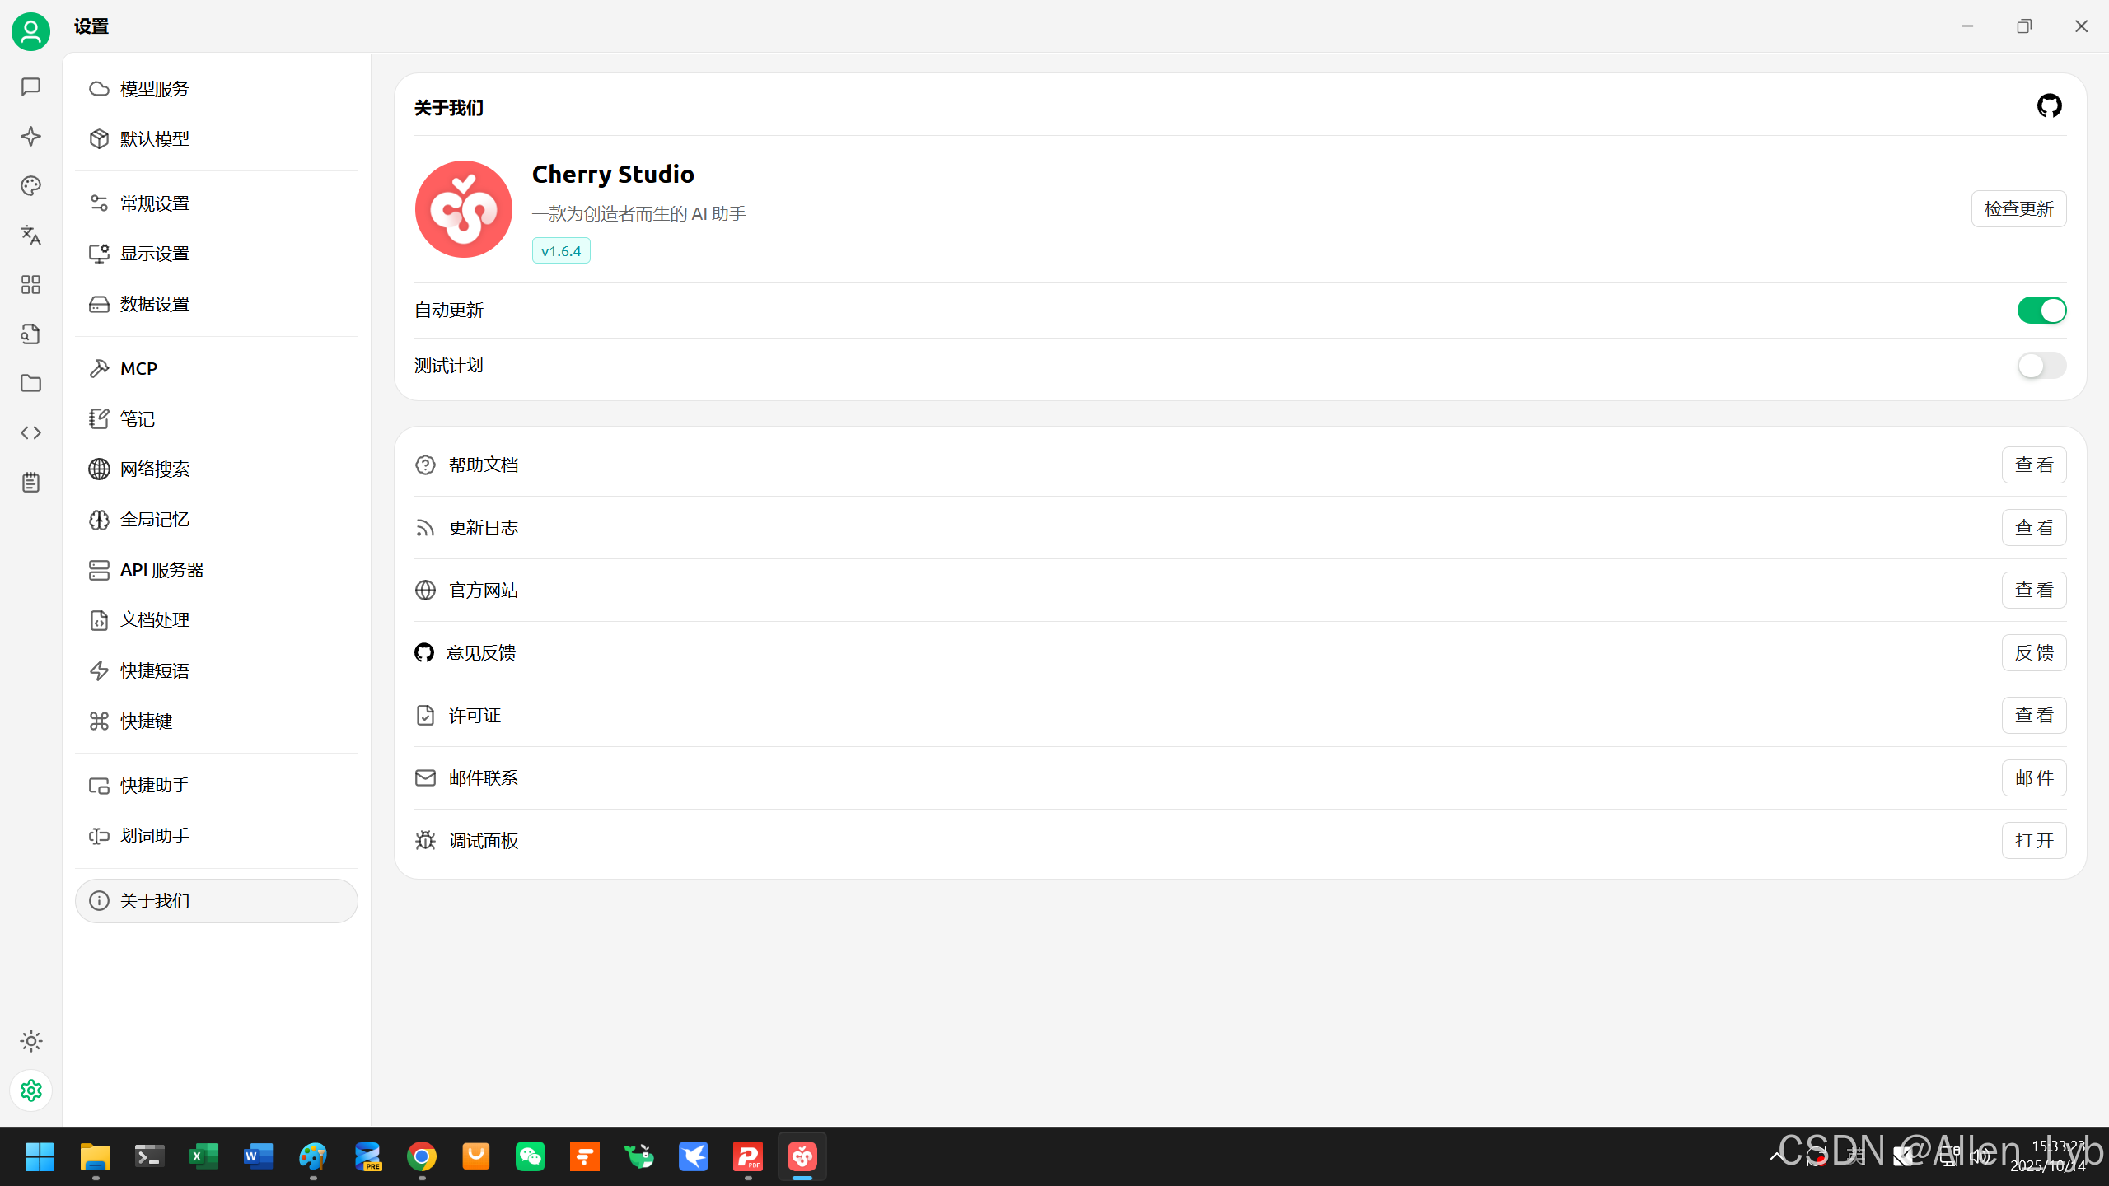Open the GitHub repository icon
The image size is (2109, 1186).
click(x=2049, y=105)
